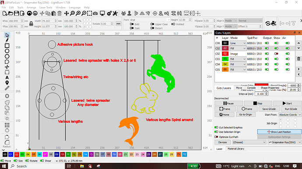Select the Ellipse tool

click(7, 51)
